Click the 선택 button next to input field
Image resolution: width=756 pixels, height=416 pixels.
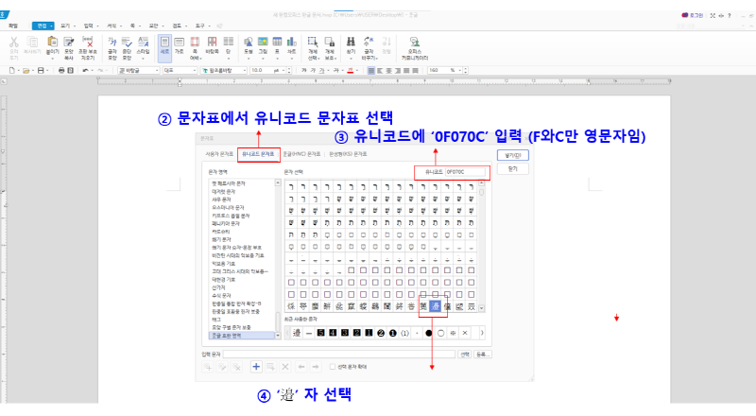(465, 355)
